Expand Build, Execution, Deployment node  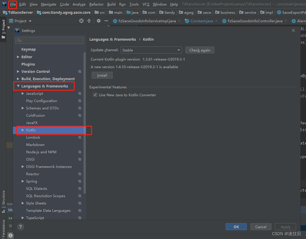coord(18,79)
